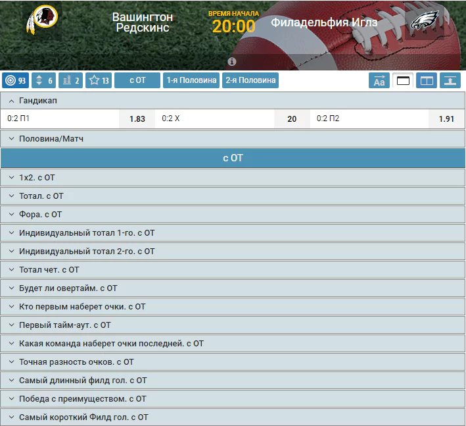
Task: Expand Индивидуальный тотал 1-го. с ОТ
Action: (233, 233)
